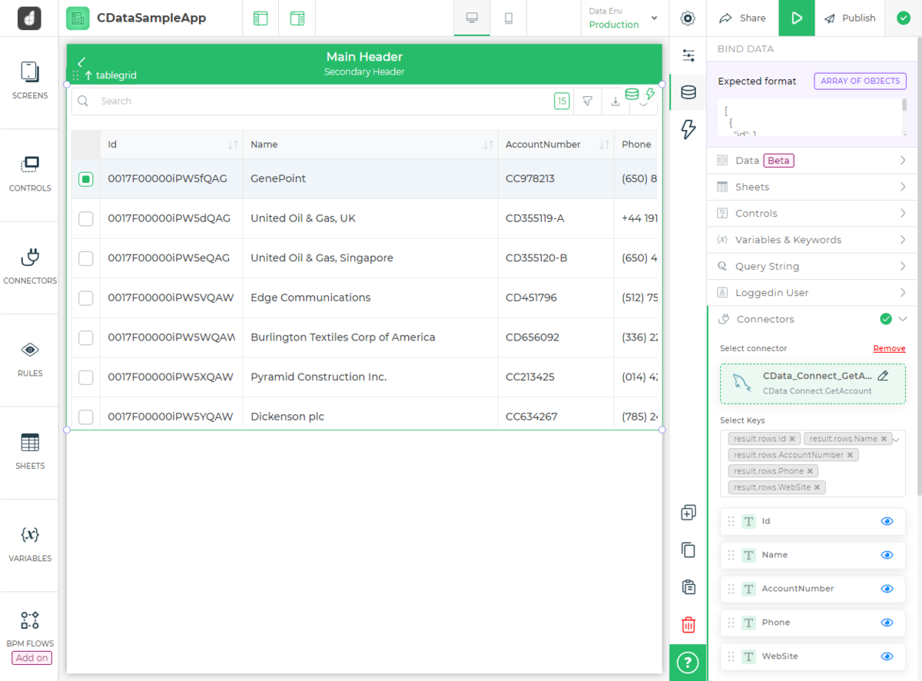Open the Screens panel in sidebar

pyautogui.click(x=30, y=81)
